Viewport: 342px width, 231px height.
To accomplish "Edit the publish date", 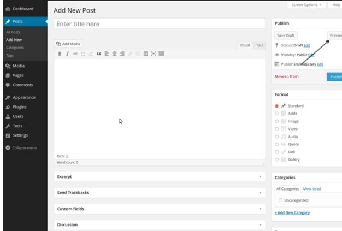I will pos(320,64).
